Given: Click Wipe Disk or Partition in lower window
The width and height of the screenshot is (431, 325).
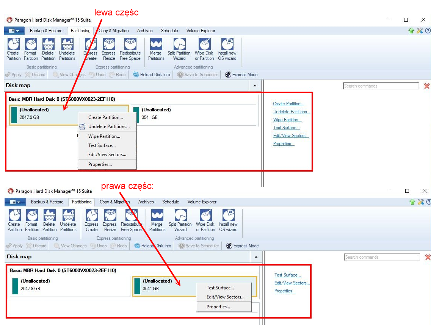Looking at the screenshot, I should tap(205, 220).
